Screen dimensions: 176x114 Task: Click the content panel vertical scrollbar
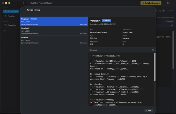click(155, 67)
